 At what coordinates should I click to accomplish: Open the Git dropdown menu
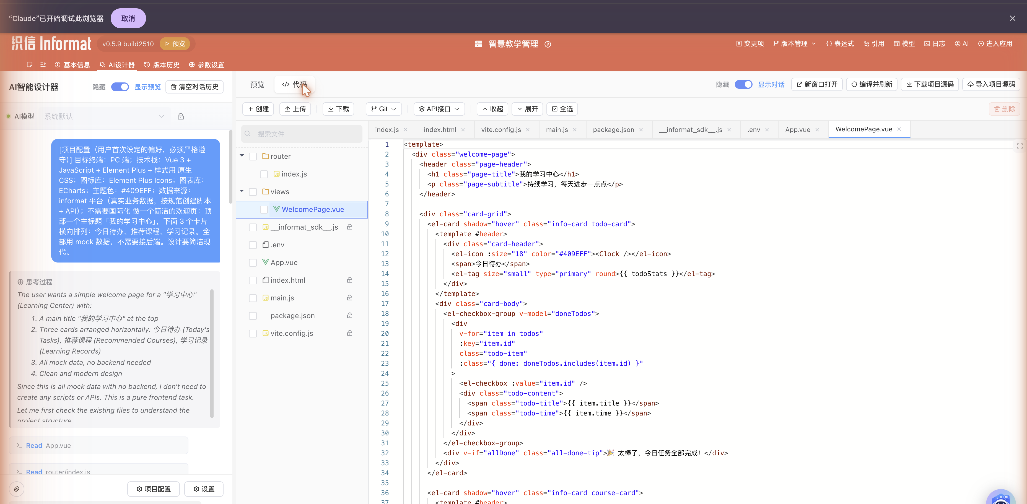click(x=383, y=109)
